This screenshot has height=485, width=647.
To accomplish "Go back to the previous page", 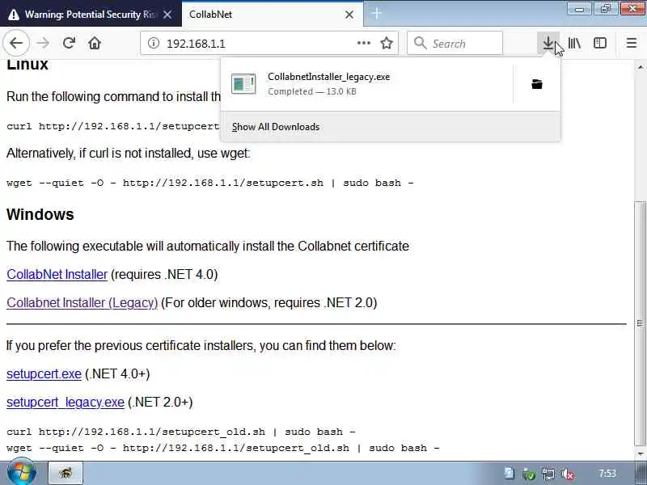I will click(16, 43).
